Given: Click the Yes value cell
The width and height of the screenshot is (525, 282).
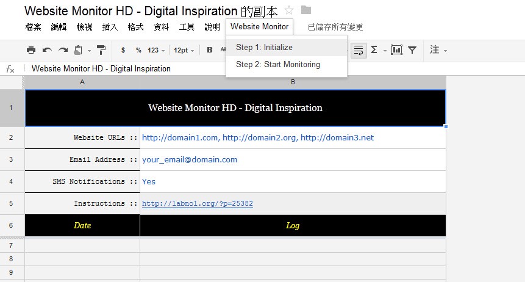Looking at the screenshot, I should coord(293,181).
